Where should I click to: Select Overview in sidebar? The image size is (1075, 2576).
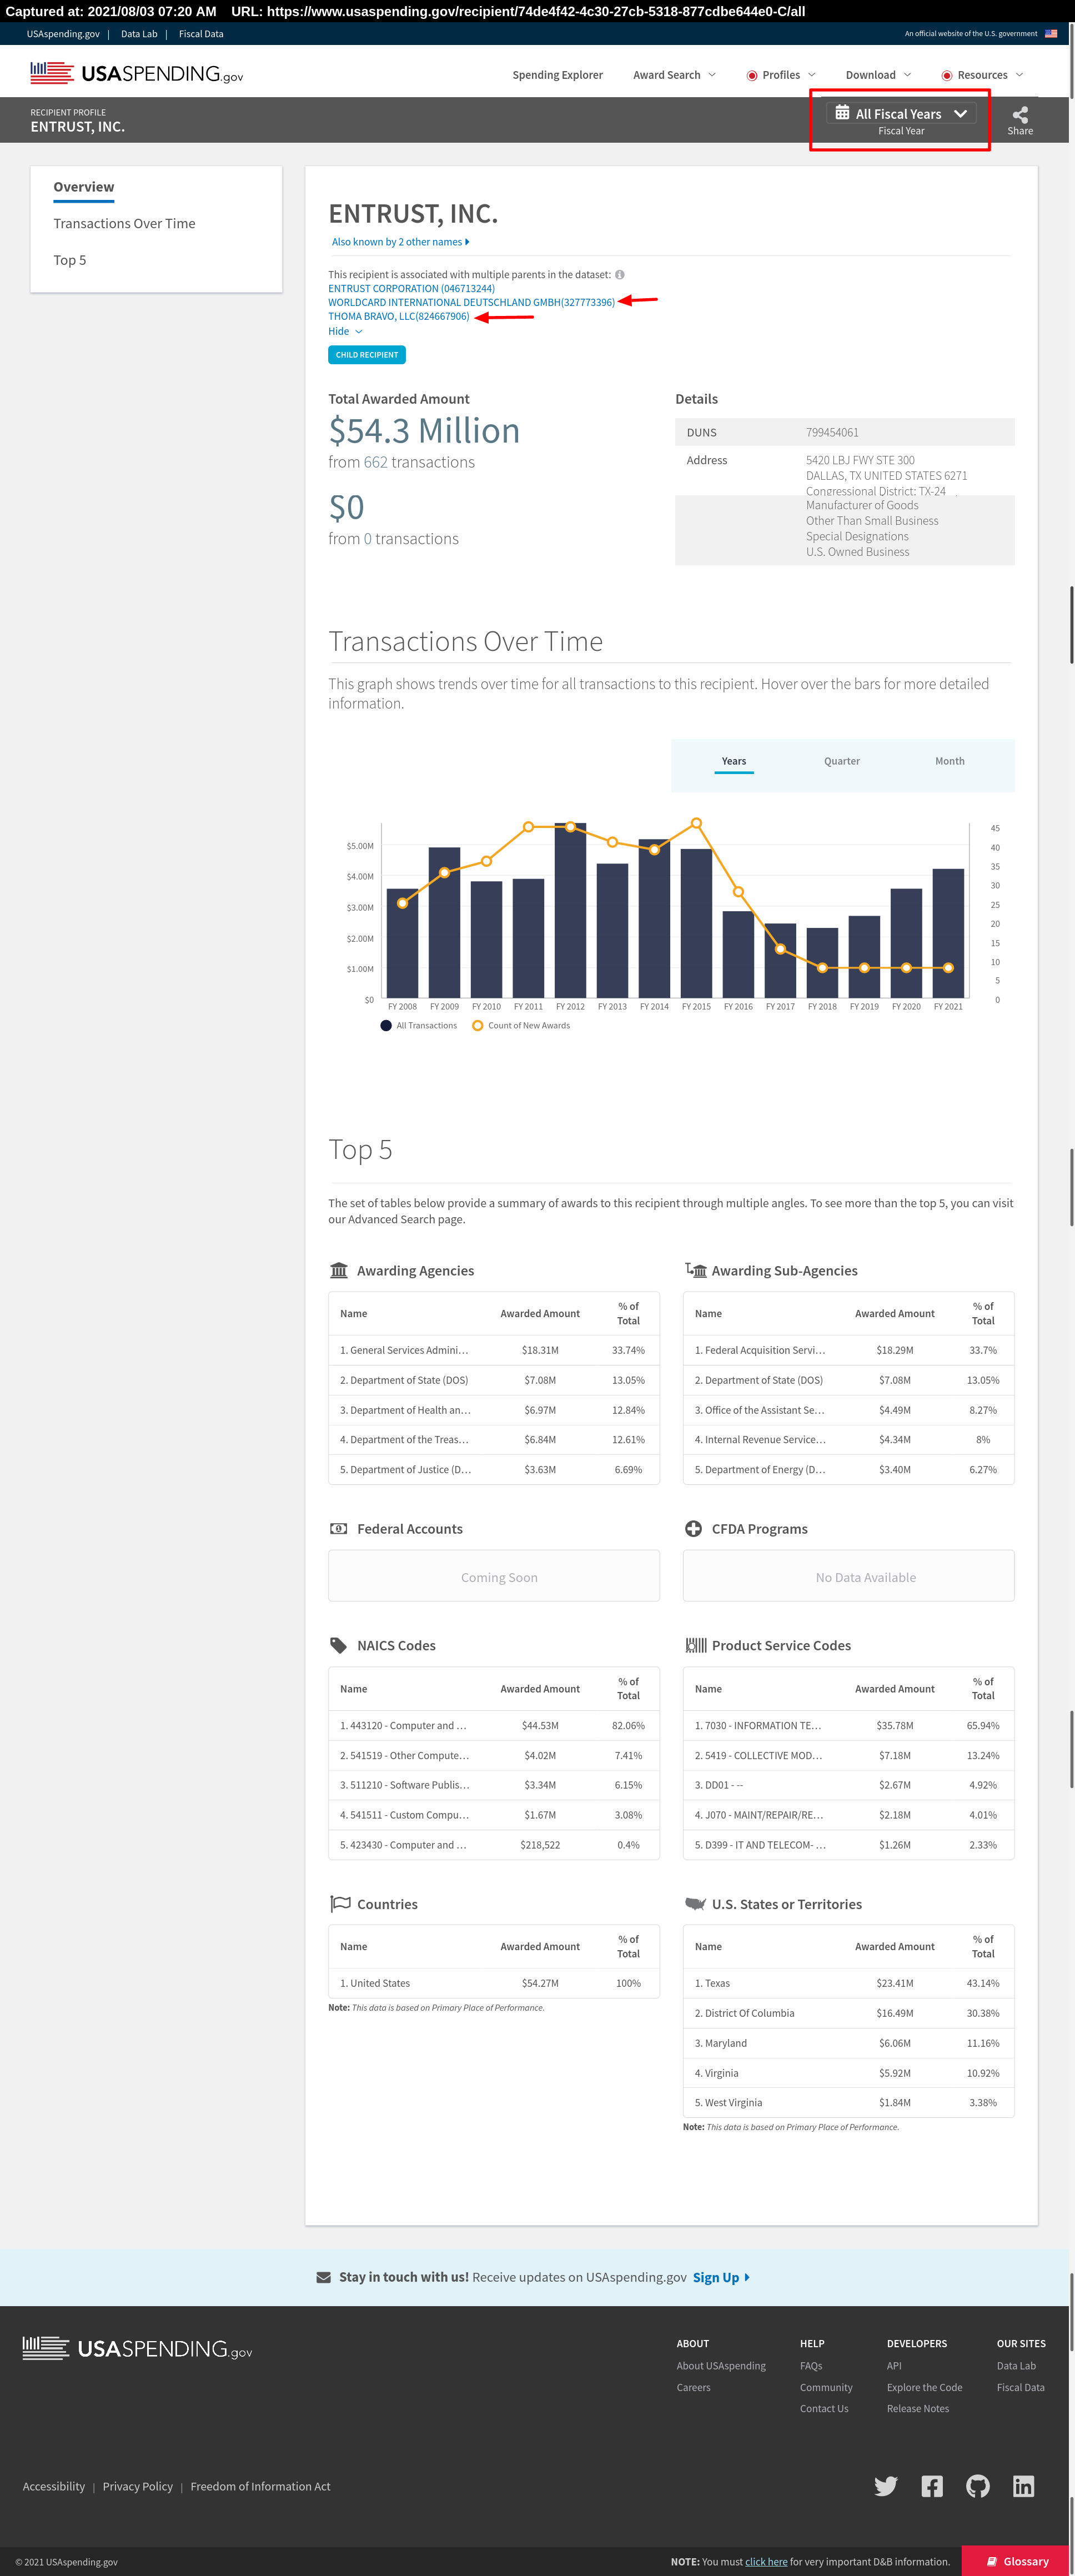[84, 187]
